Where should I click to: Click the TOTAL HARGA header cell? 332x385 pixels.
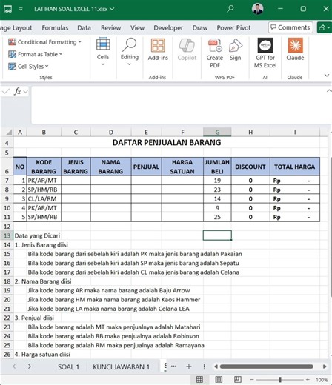(x=295, y=167)
